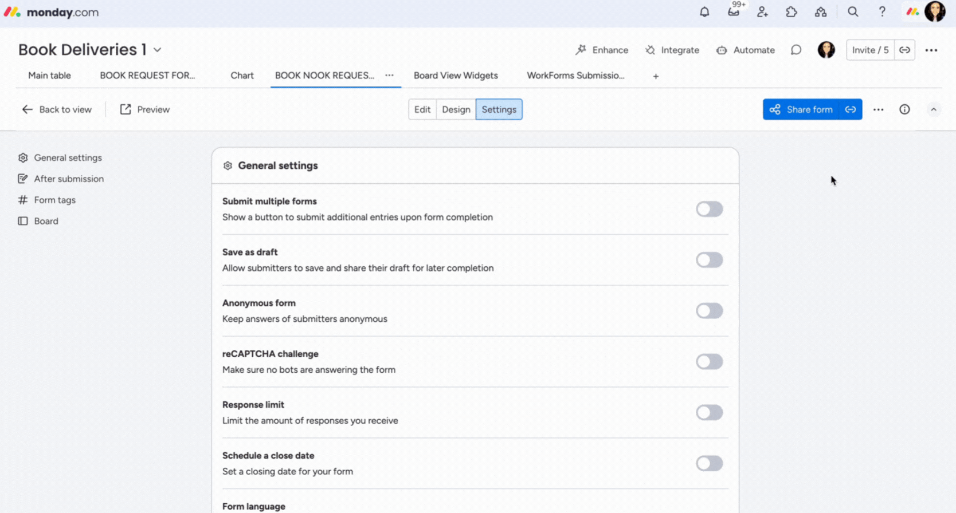The image size is (956, 513).
Task: Click the Form language label
Action: point(254,507)
